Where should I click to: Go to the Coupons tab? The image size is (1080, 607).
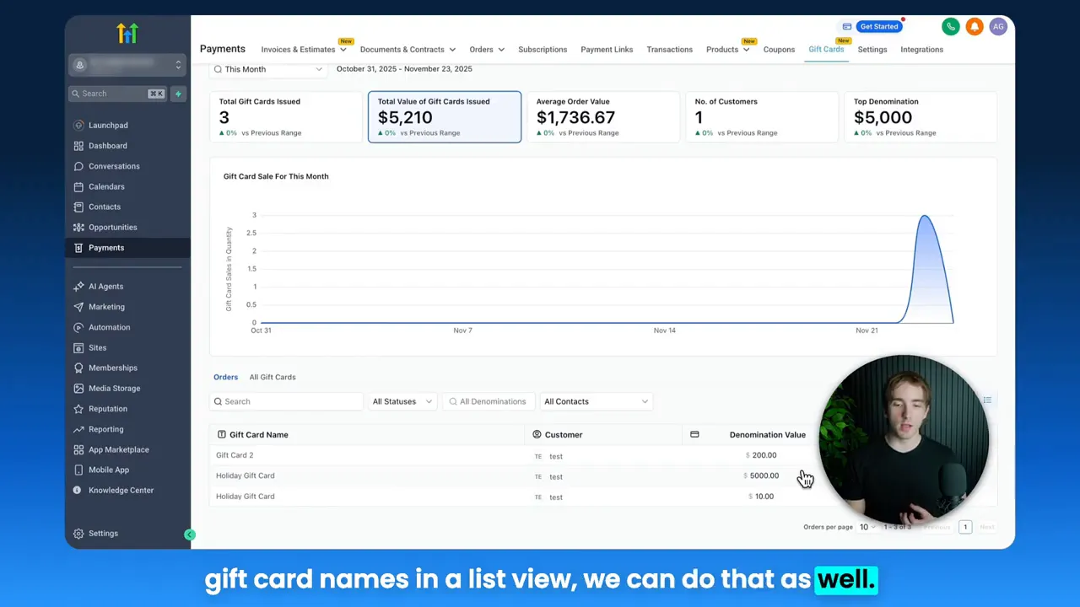[x=779, y=50]
